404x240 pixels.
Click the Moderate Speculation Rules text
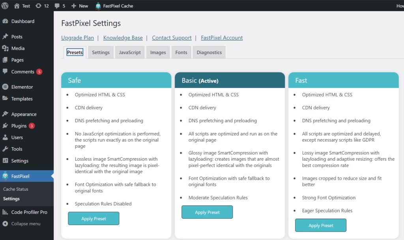click(x=218, y=197)
